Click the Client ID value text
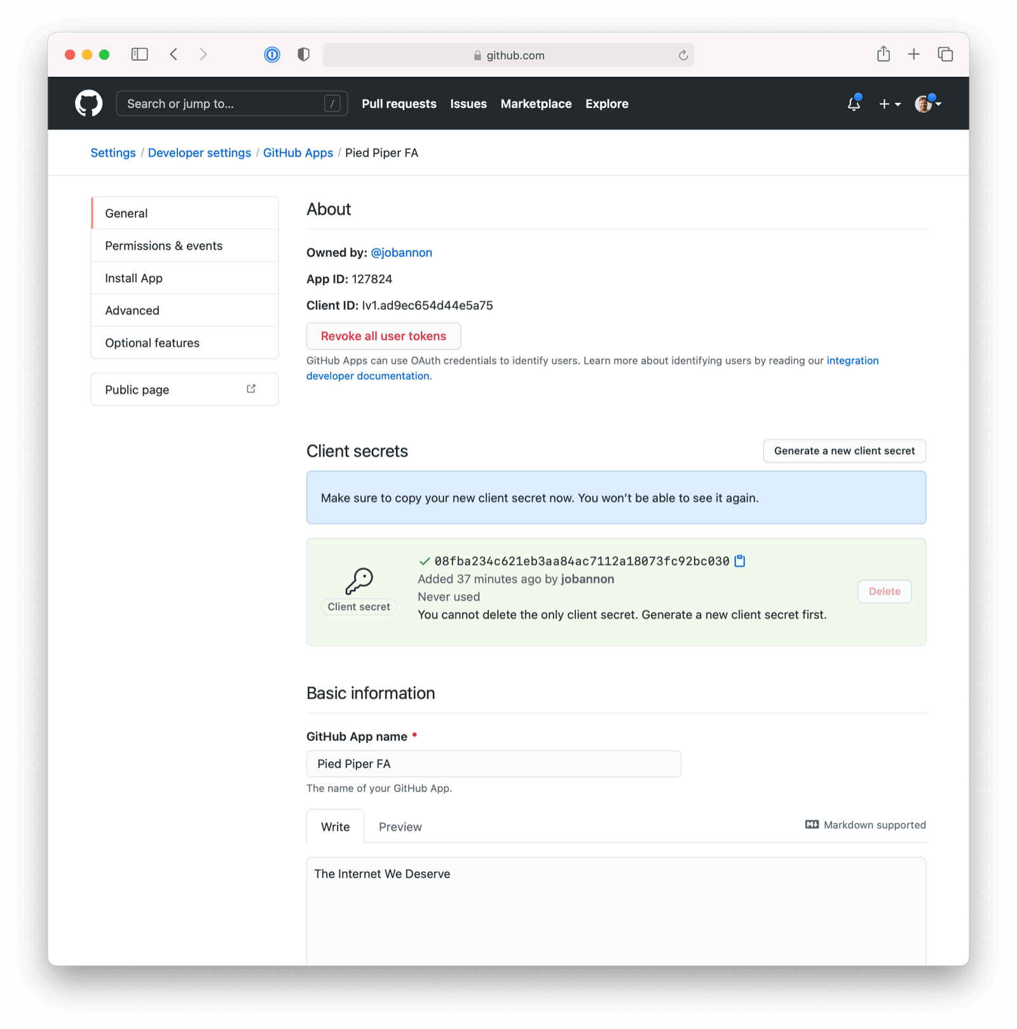1017x1029 pixels. pos(427,306)
